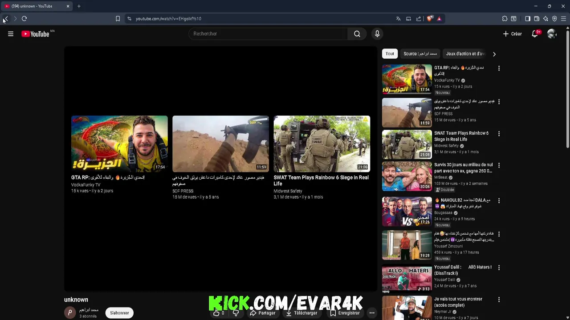Open VodkaFunky TV channel link on end screen
Viewport: 570px width, 320px height.
85,185
